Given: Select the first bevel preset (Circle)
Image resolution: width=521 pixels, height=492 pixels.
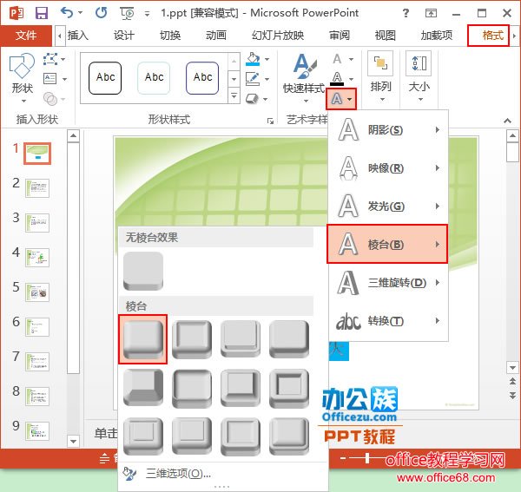Looking at the screenshot, I should click(143, 339).
